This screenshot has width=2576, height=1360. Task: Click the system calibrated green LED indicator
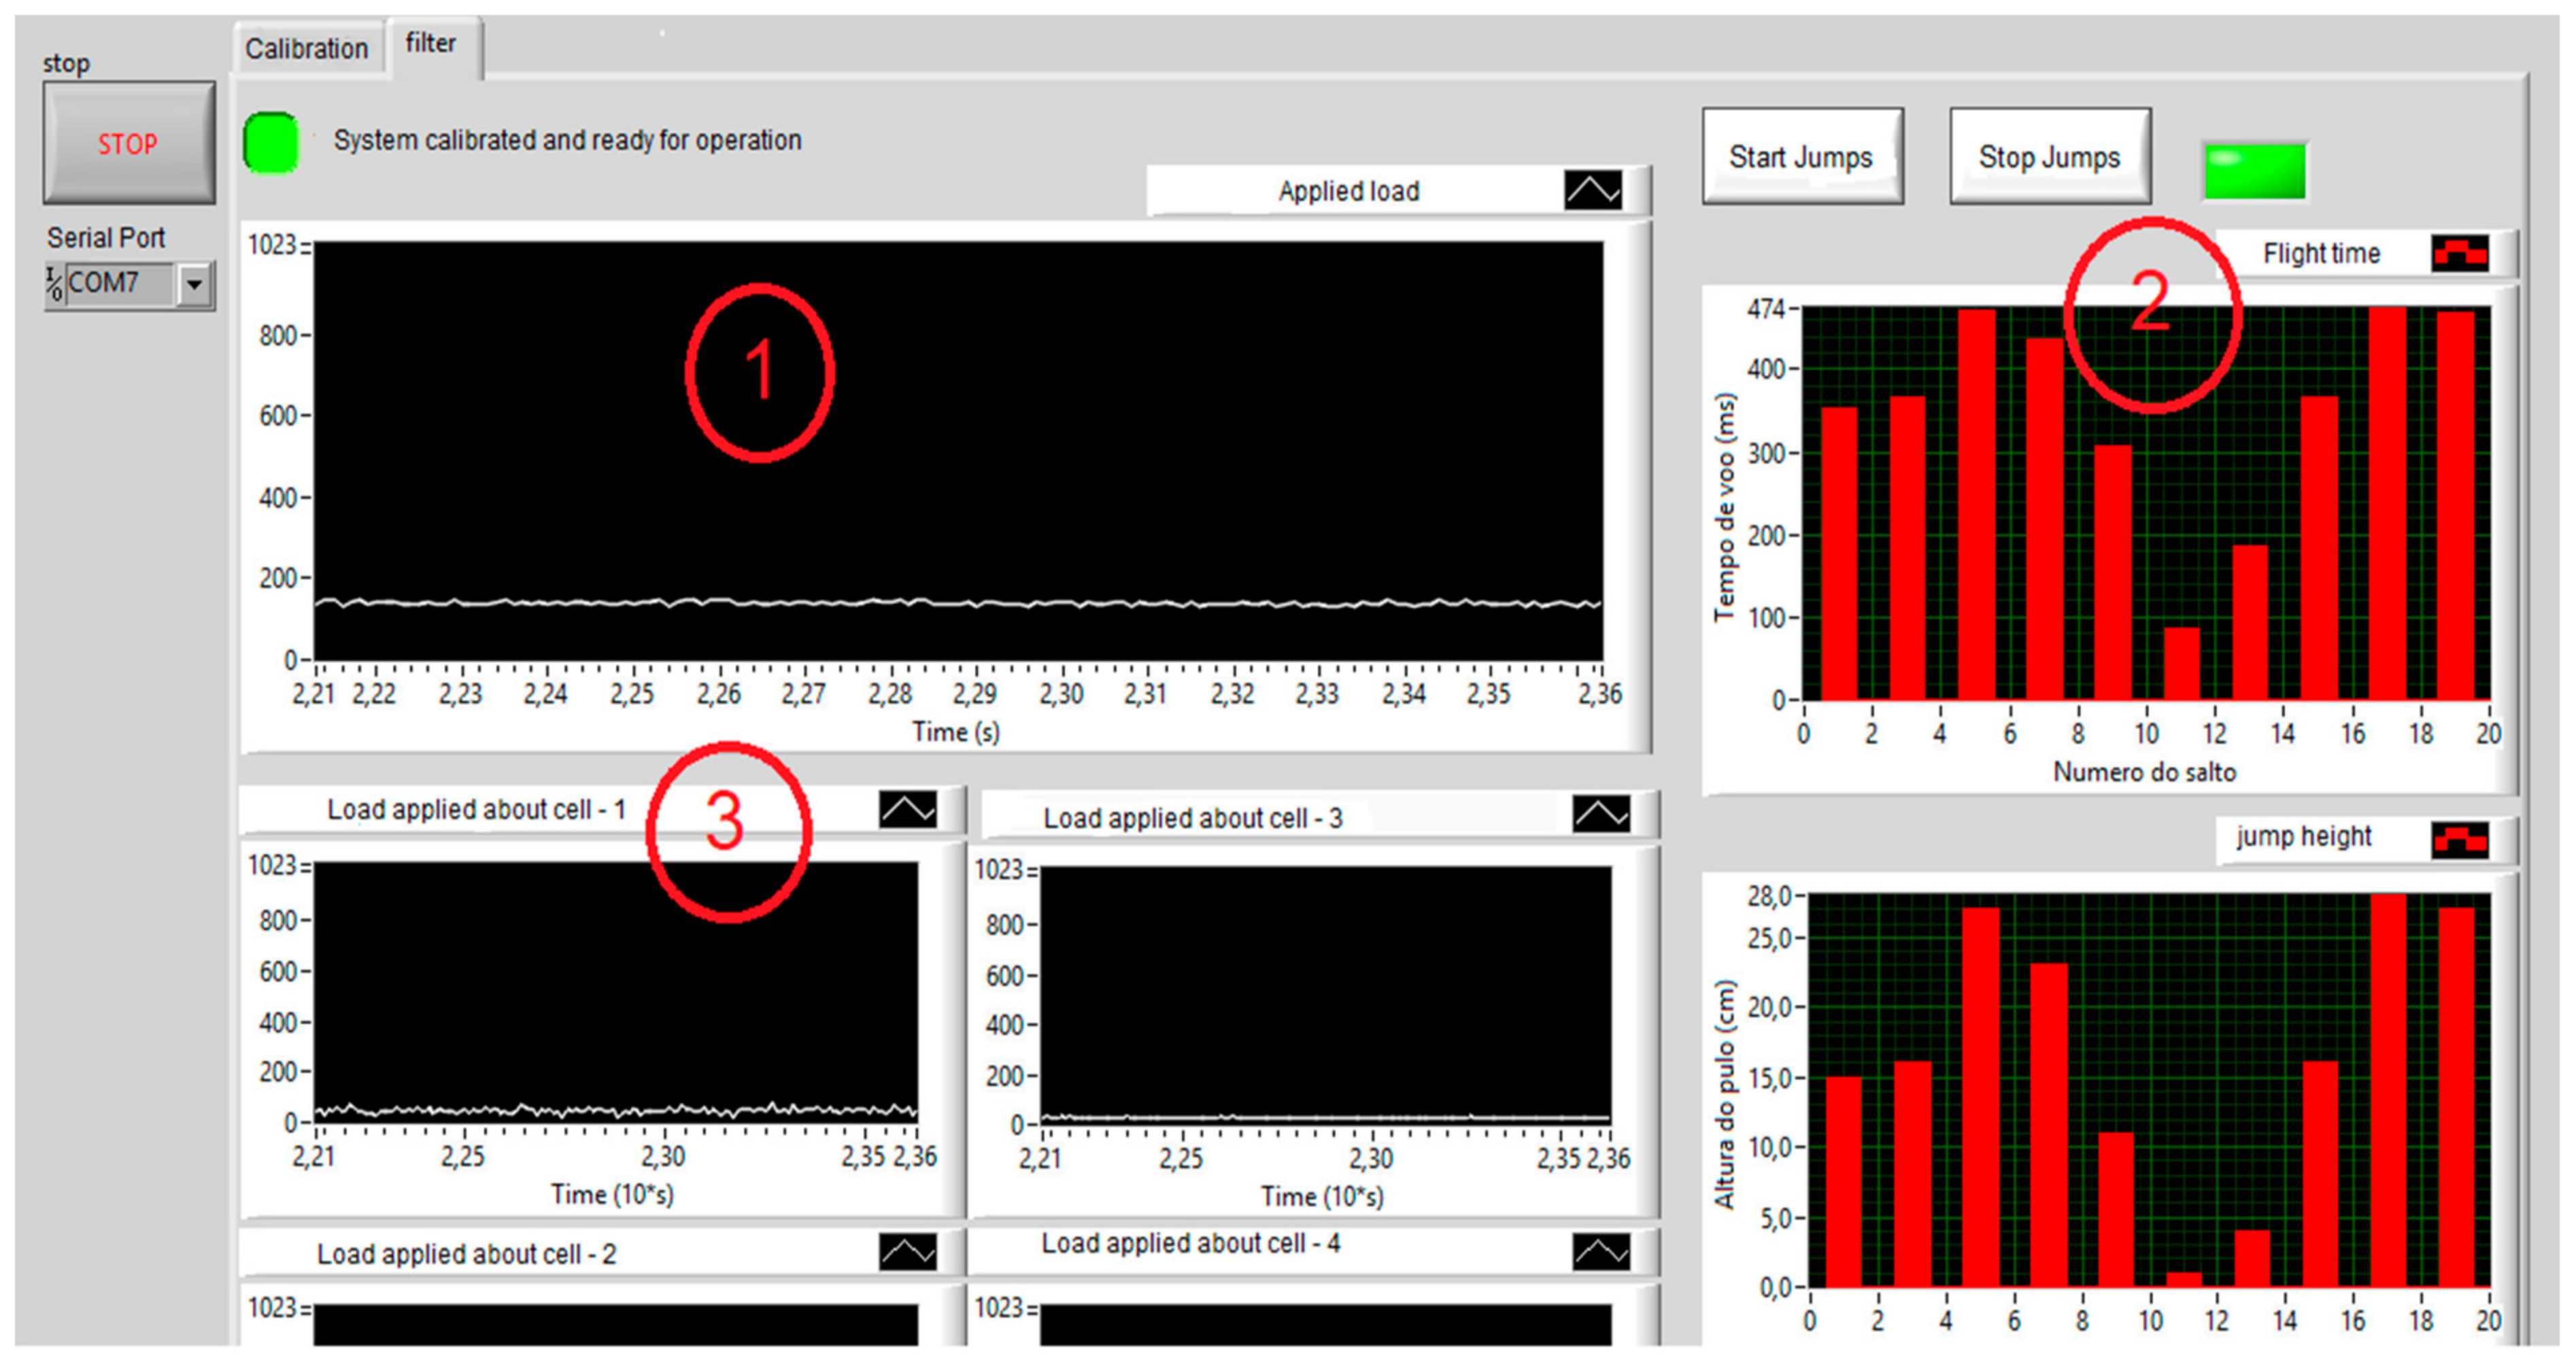(x=271, y=142)
